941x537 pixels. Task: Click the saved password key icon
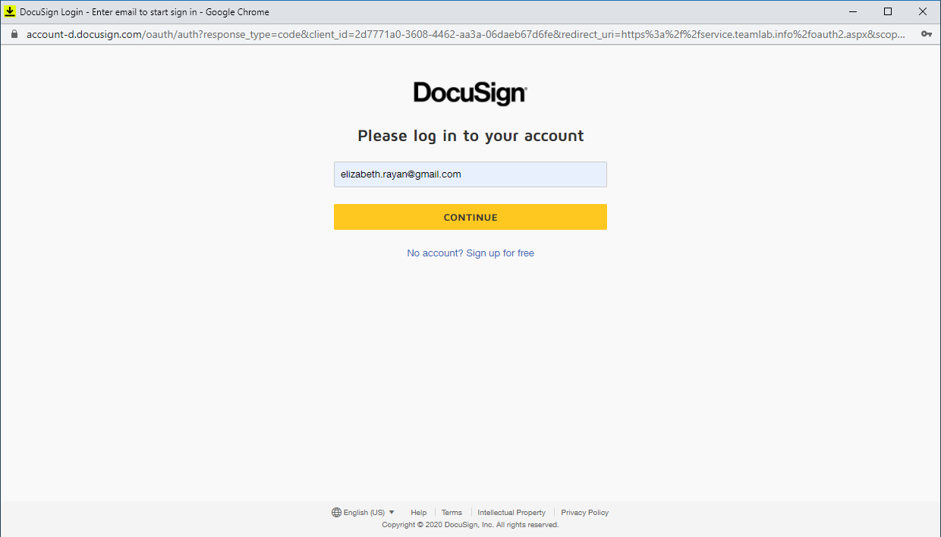coord(927,34)
